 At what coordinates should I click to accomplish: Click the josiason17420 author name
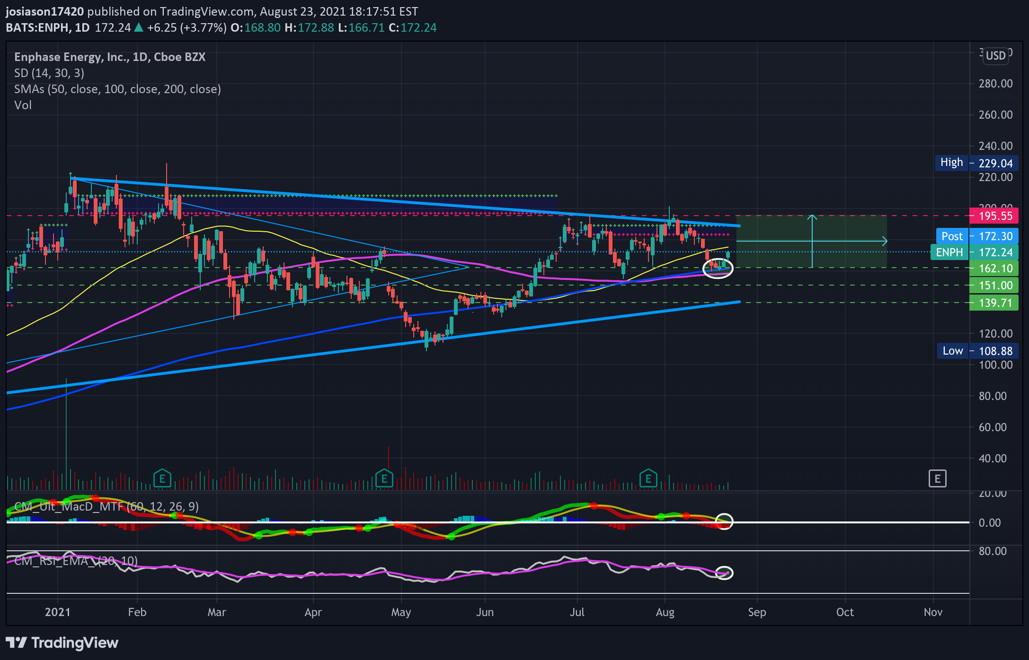(45, 11)
